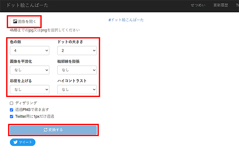
Task: Click the 画像を開く open image button
Action: 25,22
